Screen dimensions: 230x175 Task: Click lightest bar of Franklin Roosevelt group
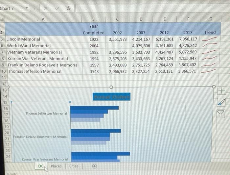click(89, 143)
